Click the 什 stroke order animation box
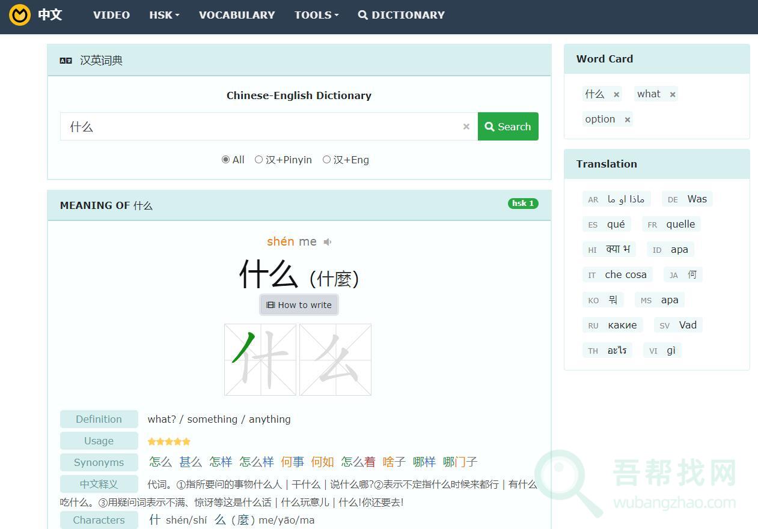Image resolution: width=758 pixels, height=529 pixels. point(260,360)
